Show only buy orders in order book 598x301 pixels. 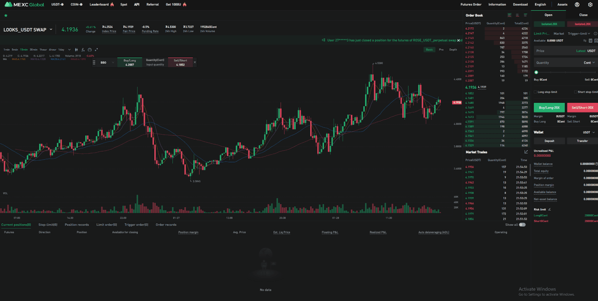[x=525, y=15]
